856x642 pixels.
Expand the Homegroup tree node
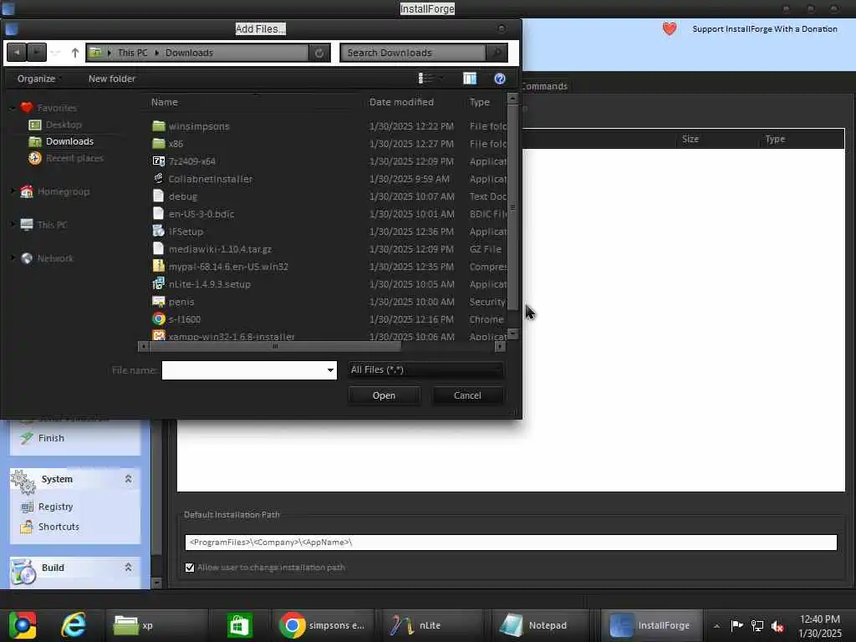click(x=13, y=191)
